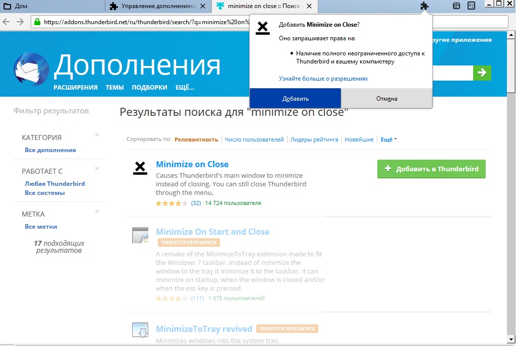Click the 14 724 пользователя text
The width and height of the screenshot is (516, 346).
[x=233, y=203]
